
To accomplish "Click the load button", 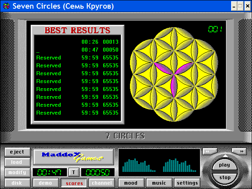I will [x=17, y=162].
